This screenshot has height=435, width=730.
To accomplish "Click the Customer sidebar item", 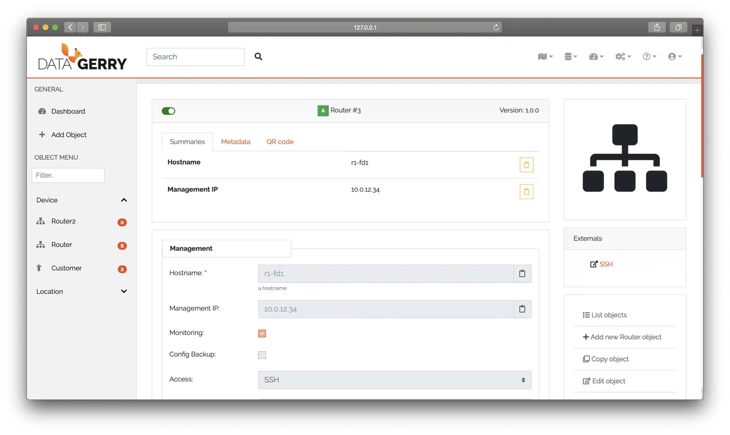I will pos(66,268).
